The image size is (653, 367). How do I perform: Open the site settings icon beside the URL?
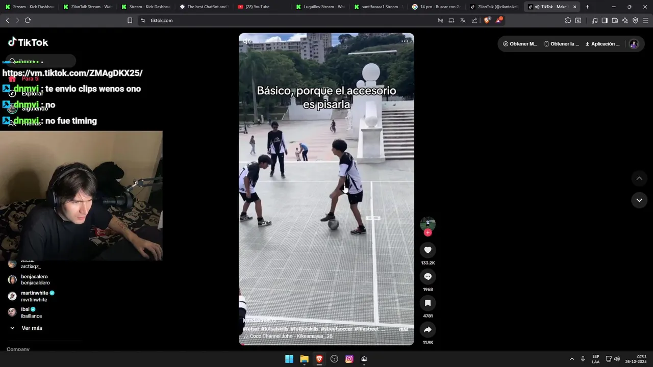[143, 20]
